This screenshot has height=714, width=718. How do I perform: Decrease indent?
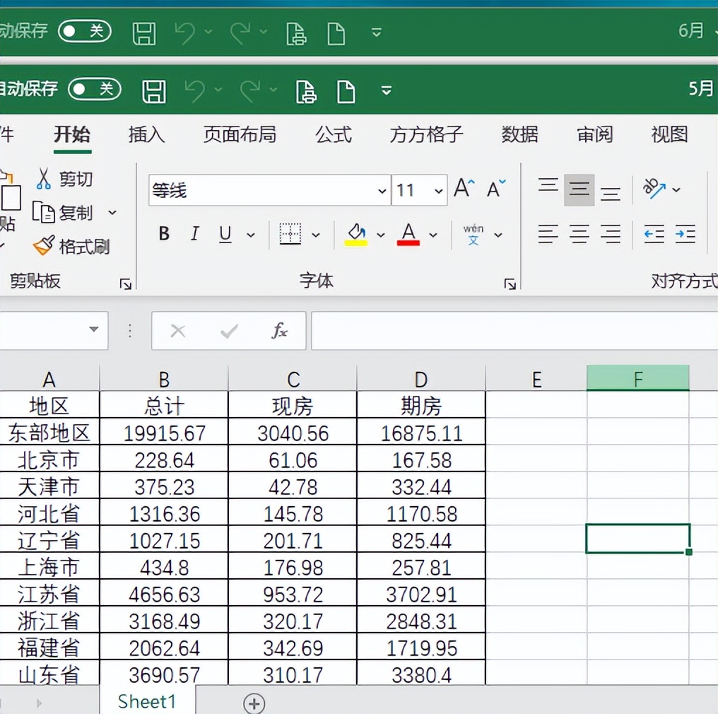click(654, 234)
